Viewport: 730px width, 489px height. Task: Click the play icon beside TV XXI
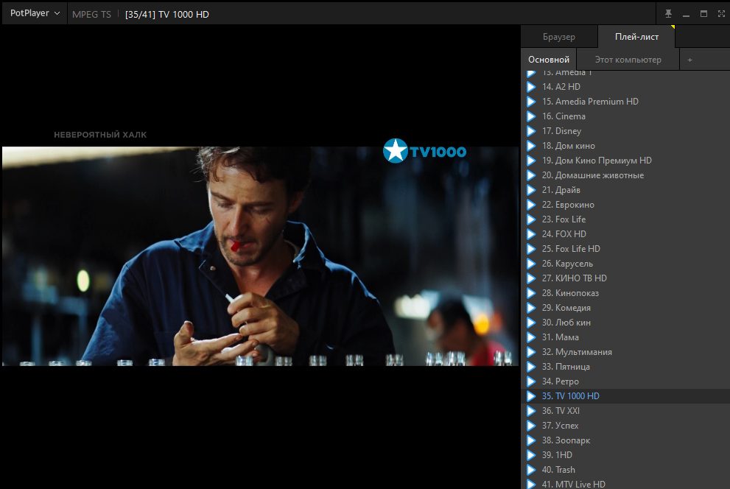click(x=530, y=411)
